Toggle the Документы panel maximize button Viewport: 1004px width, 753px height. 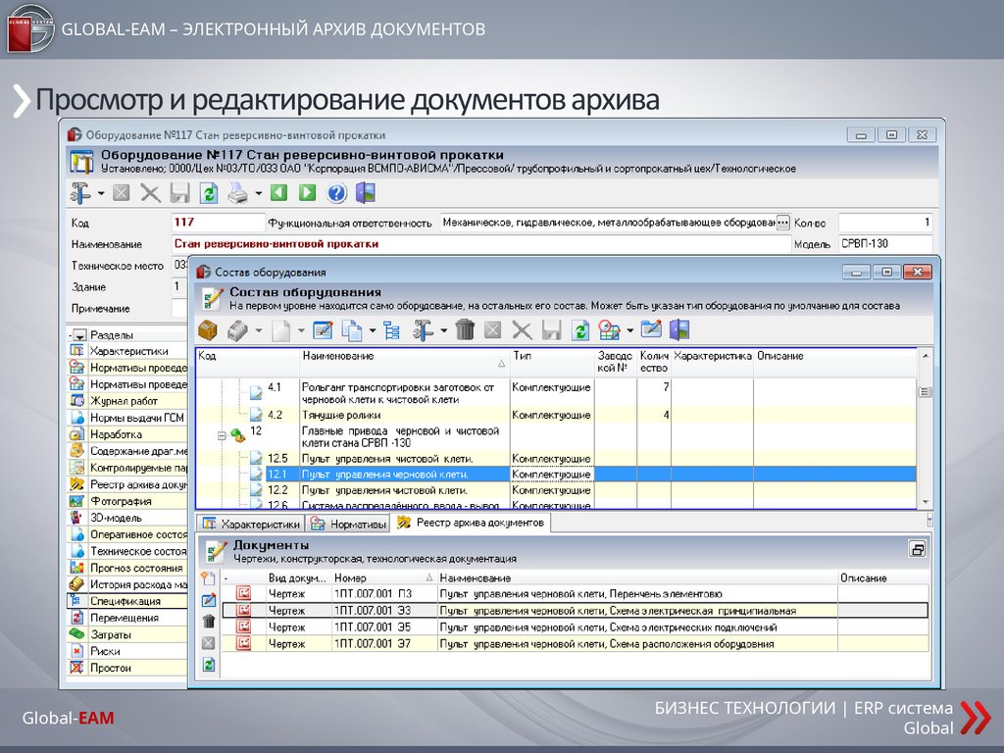917,549
